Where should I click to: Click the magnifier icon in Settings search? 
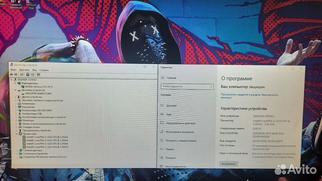pos(211,87)
